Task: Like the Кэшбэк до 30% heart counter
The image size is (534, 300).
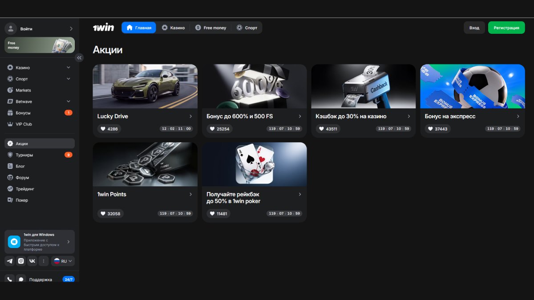Action: click(x=328, y=129)
